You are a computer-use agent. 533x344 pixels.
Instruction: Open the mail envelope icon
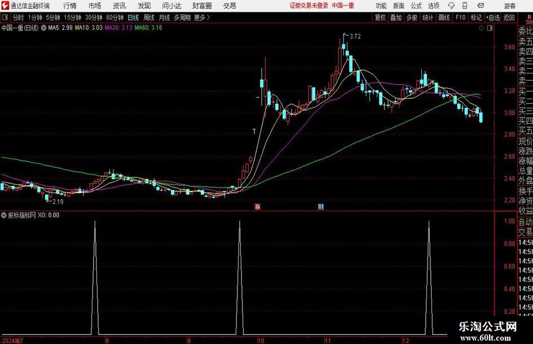click(x=481, y=6)
